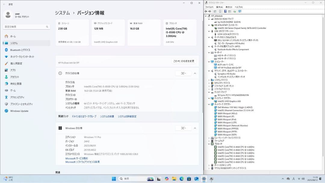Open the システムの詳細設定 link
Screen dimensions: 325x183
[x=127, y=116]
